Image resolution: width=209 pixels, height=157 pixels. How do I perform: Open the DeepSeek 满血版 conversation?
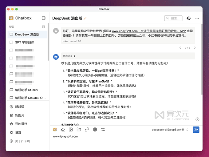pyautogui.click(x=27, y=34)
